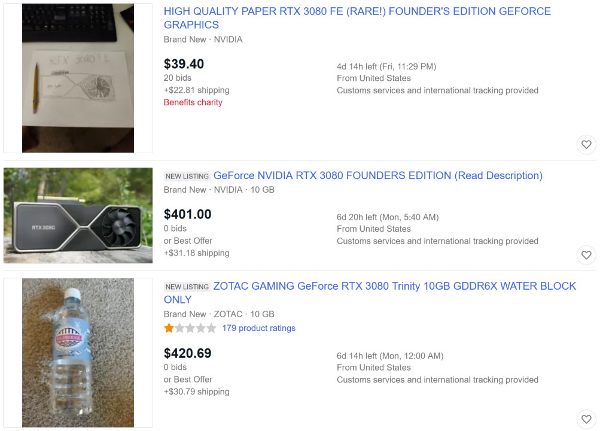Click the $401.00 price

click(187, 214)
